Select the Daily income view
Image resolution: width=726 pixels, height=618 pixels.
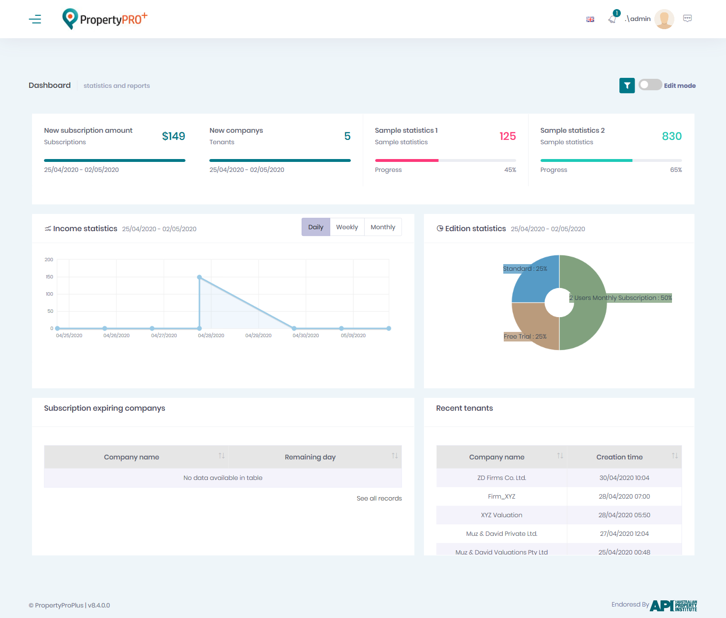[315, 227]
